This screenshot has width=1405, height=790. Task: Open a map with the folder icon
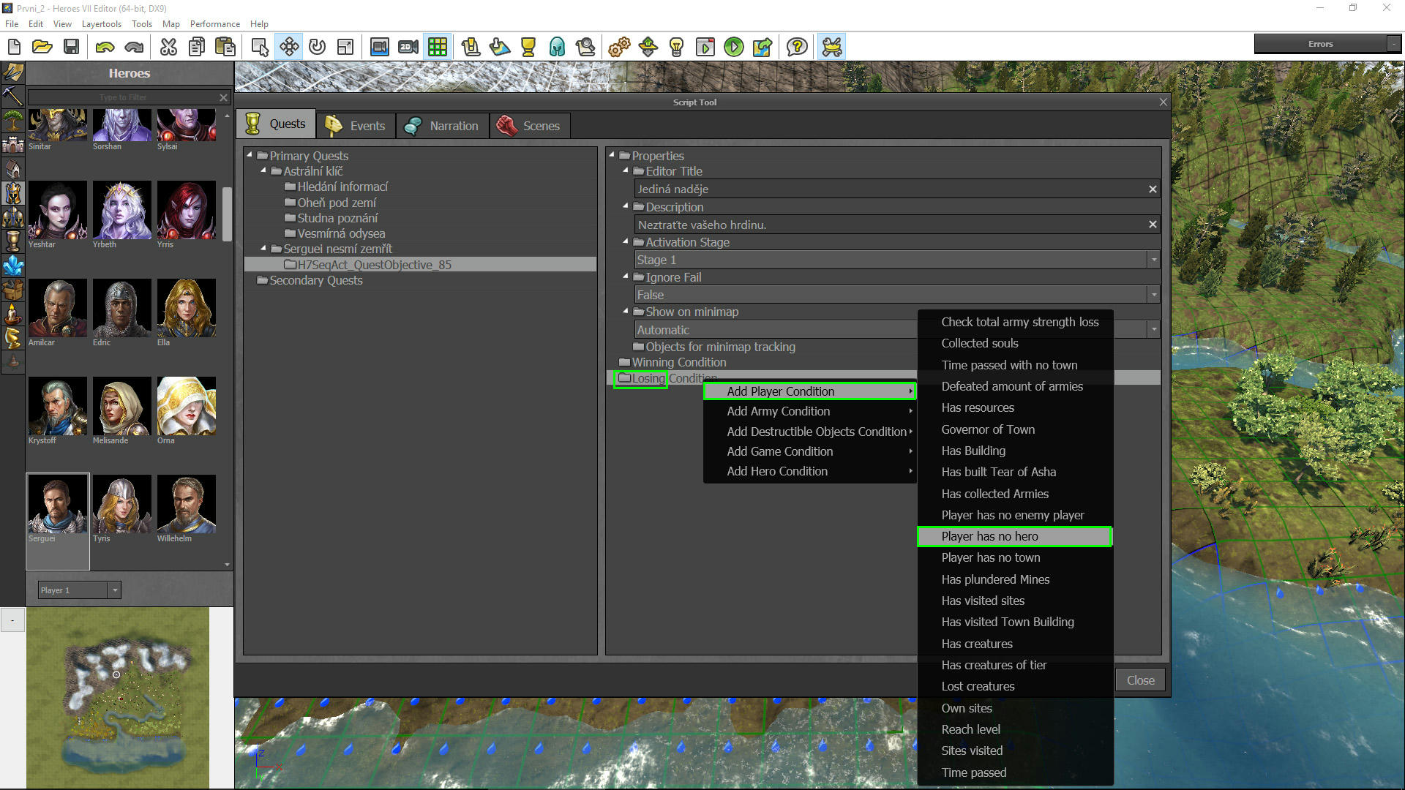point(42,48)
